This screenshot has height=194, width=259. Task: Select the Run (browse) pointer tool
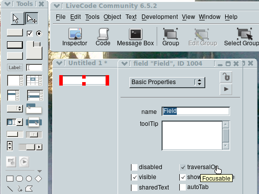17,18
